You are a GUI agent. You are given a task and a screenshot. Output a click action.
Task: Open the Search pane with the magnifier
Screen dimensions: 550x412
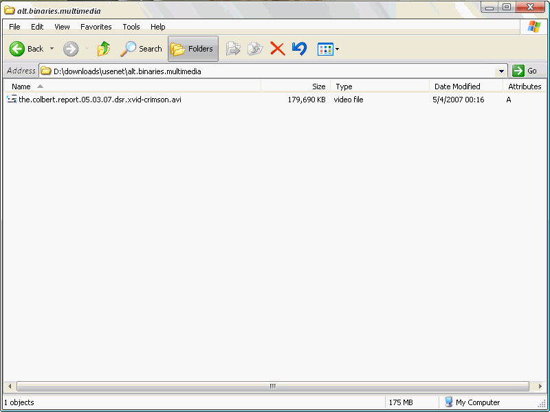tap(141, 49)
